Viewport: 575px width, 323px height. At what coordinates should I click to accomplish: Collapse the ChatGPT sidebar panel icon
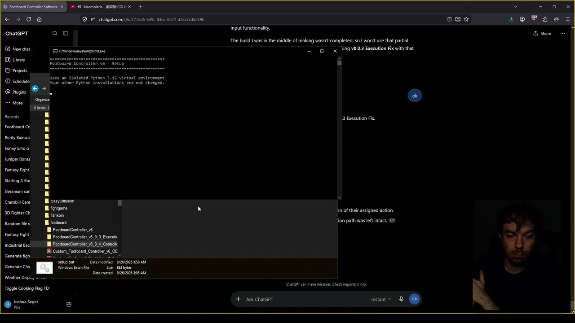(x=66, y=33)
